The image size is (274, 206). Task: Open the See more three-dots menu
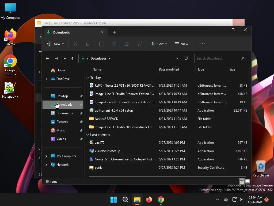(x=203, y=44)
